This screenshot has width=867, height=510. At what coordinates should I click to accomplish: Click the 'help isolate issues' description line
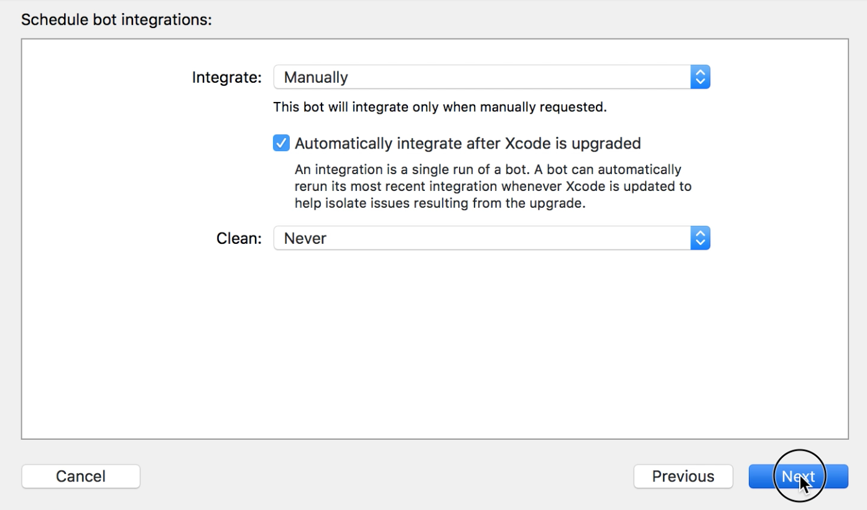click(440, 203)
